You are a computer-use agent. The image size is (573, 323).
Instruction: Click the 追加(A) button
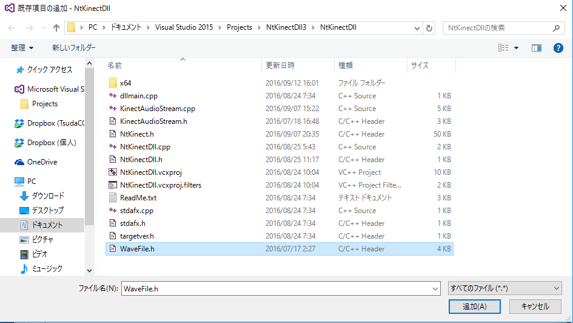(x=474, y=307)
